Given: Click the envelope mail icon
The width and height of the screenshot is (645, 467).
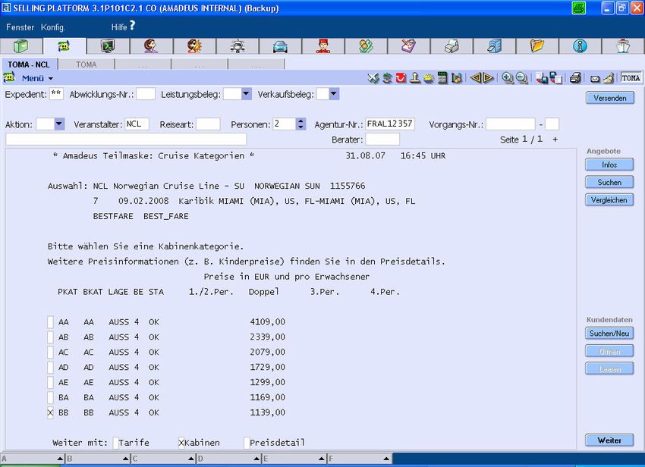Looking at the screenshot, I should pos(595,78).
